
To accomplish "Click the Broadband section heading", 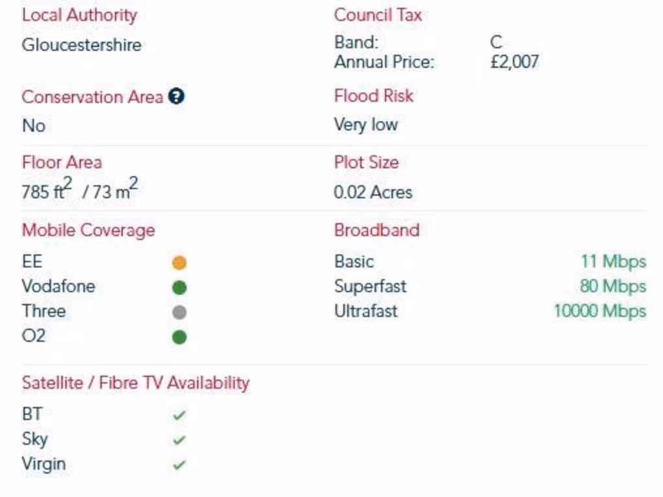I will pos(376,230).
